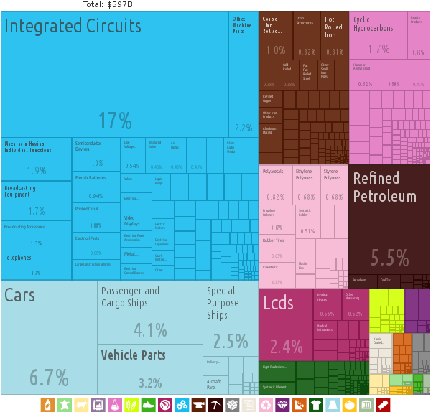
Task: Select the purple picture frame Arts legend icon
Action: tap(98, 405)
